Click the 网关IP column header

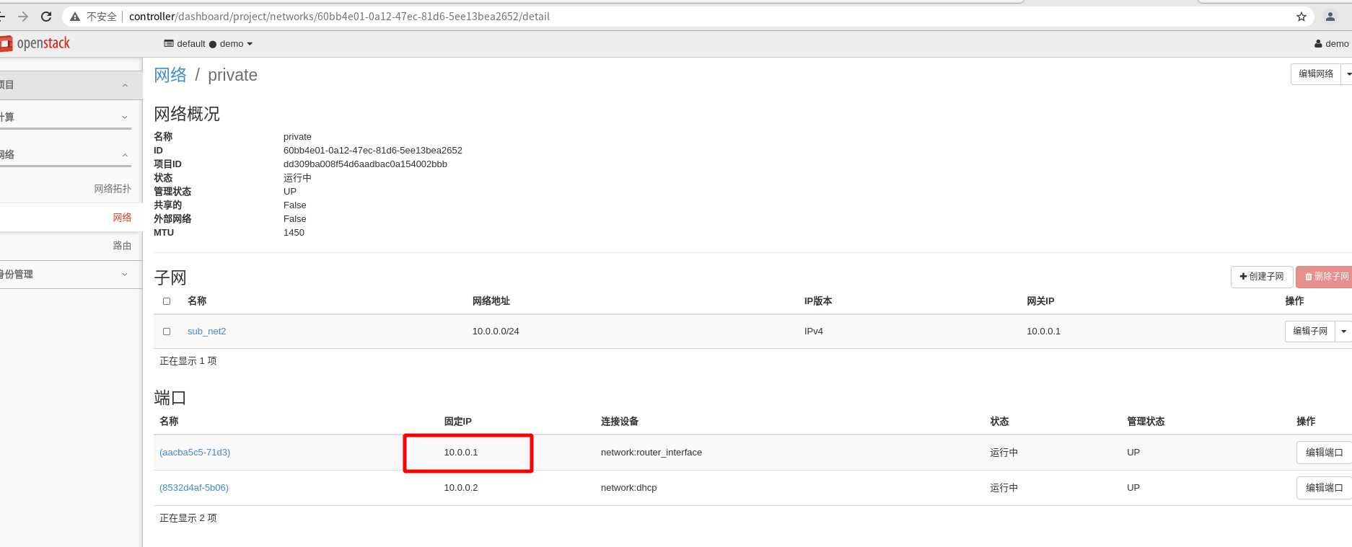coord(1040,301)
